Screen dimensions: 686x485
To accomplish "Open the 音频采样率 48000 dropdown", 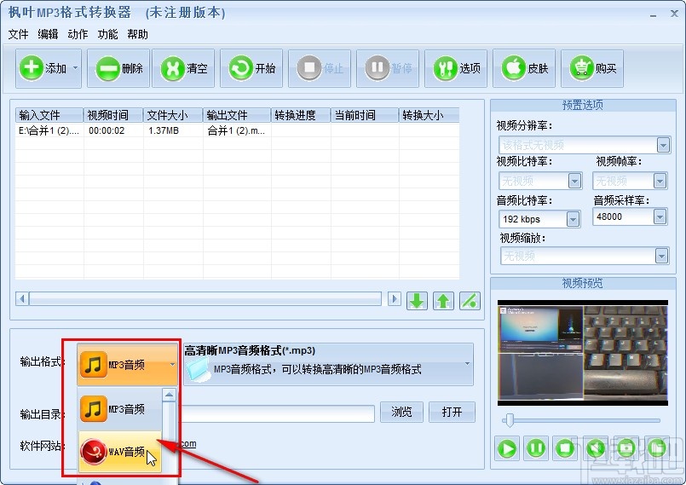I will coord(660,217).
